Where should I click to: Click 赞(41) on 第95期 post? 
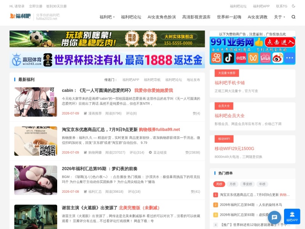point(196,192)
